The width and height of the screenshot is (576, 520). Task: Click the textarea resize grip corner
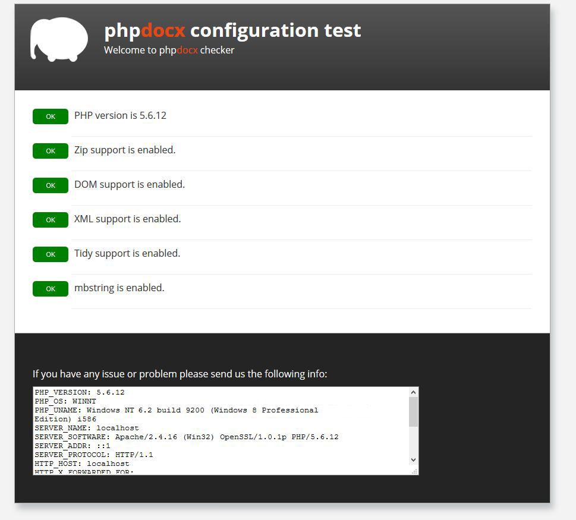(x=414, y=471)
